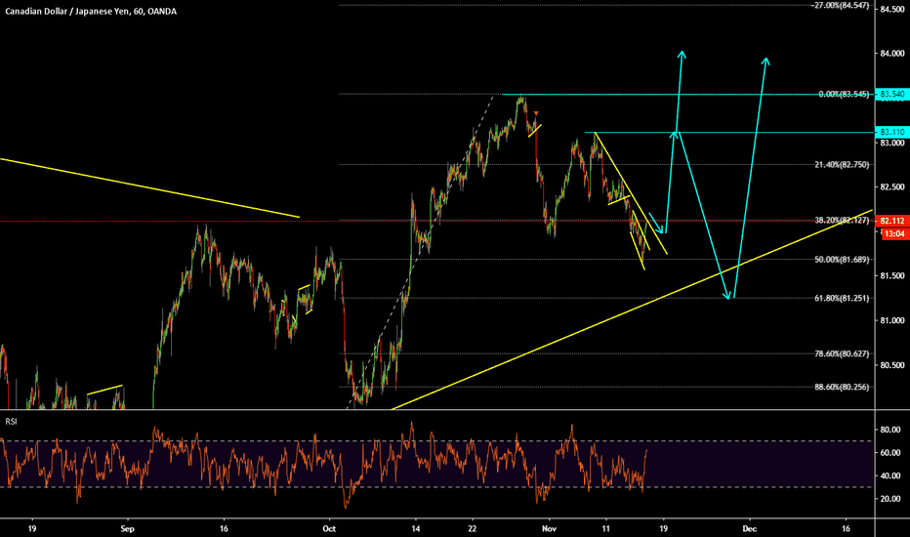Screen dimensions: 910x537
Task: Select the cyan 83.540 price label
Action: click(x=892, y=94)
